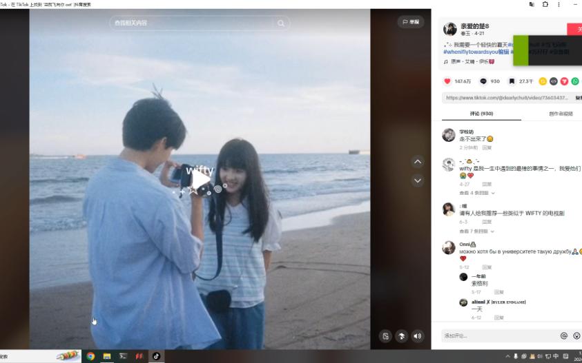Open File Explorer from the taskbar
Viewport: 582px width, 363px height.
tap(107, 356)
